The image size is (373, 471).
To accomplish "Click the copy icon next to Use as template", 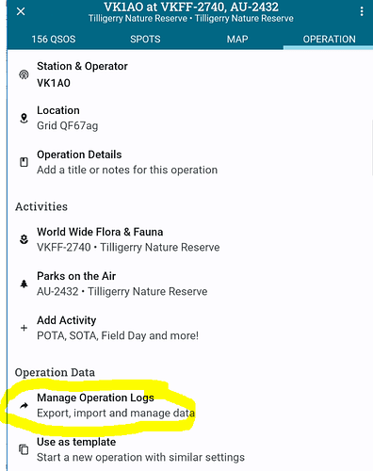I will (24, 449).
